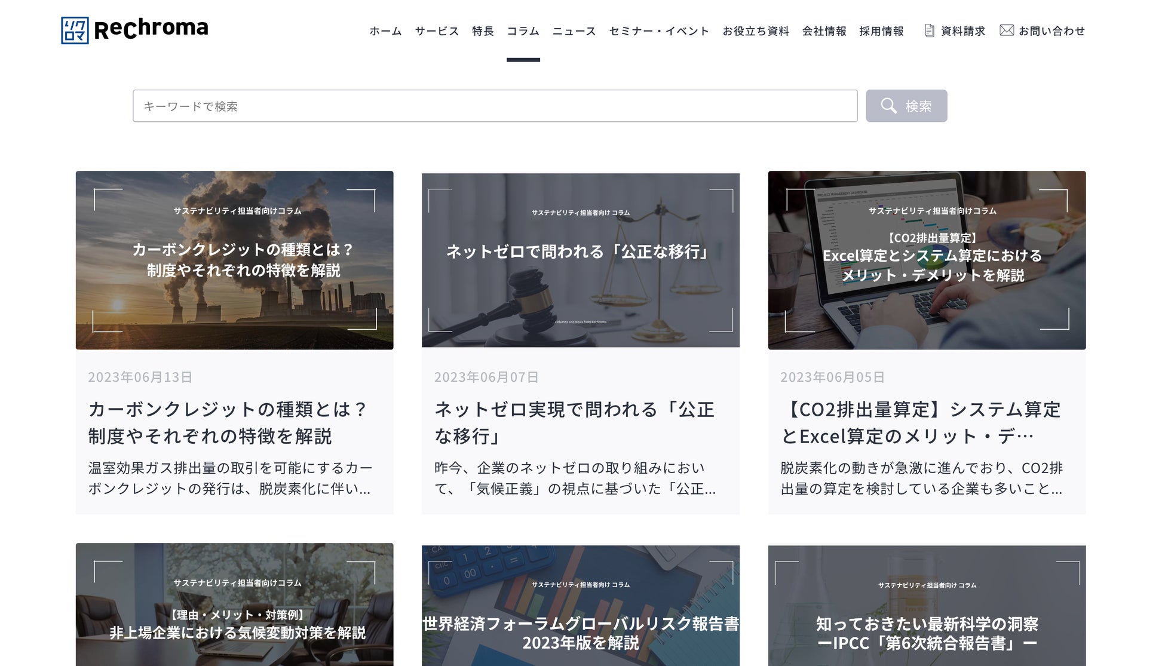Click the Rechroma logo icon
1165x666 pixels.
click(75, 30)
